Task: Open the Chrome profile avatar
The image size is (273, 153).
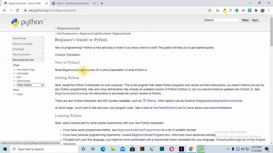Action: click(262, 10)
